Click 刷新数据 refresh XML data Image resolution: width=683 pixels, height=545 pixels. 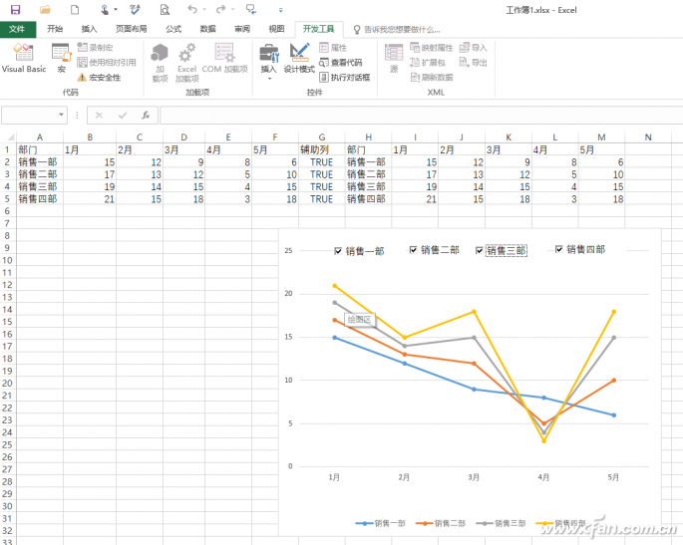pos(432,78)
